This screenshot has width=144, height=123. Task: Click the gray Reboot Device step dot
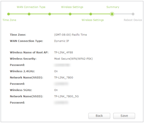[x=133, y=14]
